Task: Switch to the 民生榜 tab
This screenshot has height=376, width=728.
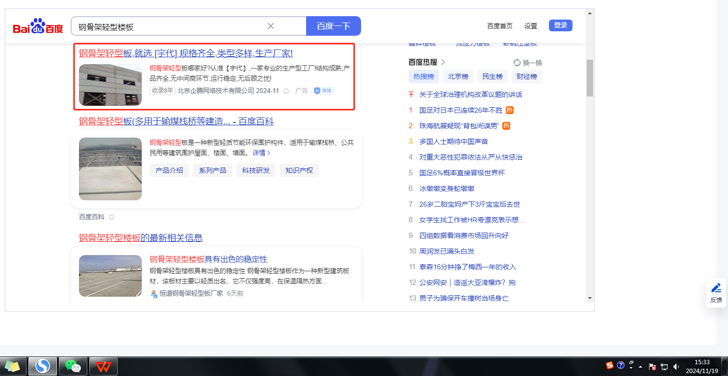Action: tap(492, 76)
